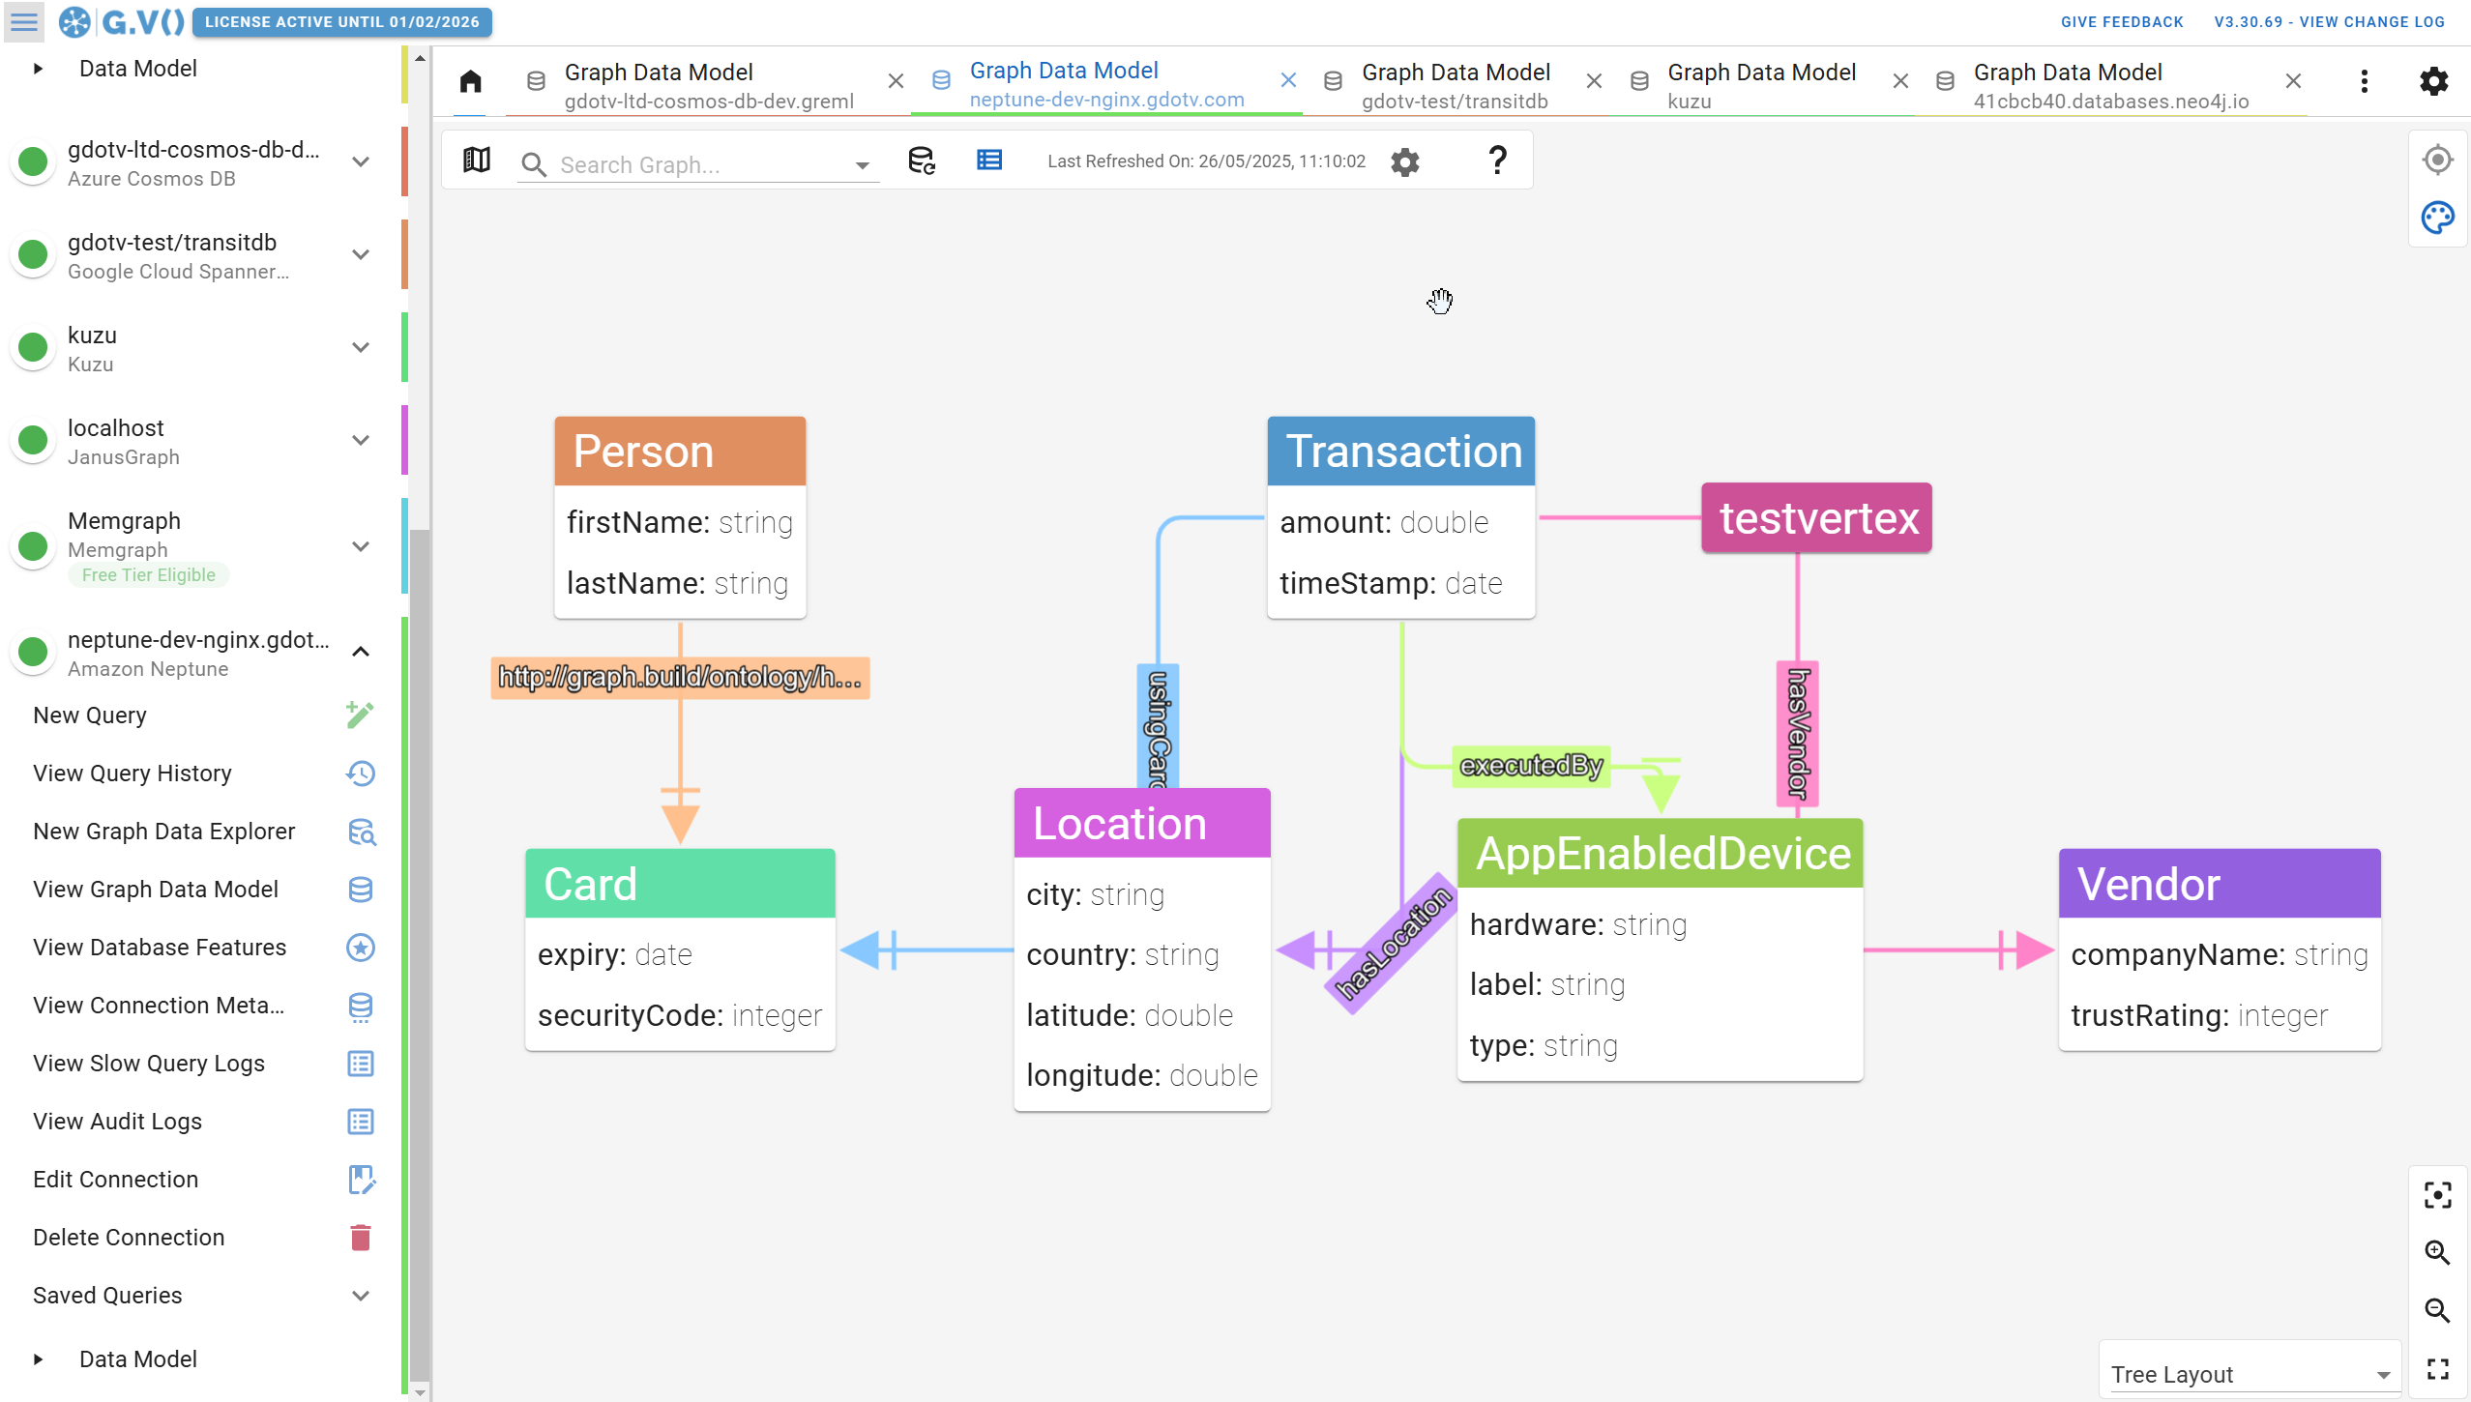Click the G.V() logo

point(121,21)
